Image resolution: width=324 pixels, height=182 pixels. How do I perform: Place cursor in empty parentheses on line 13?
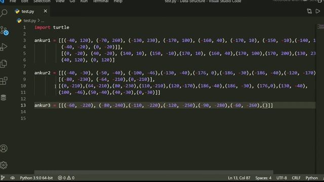265,106
